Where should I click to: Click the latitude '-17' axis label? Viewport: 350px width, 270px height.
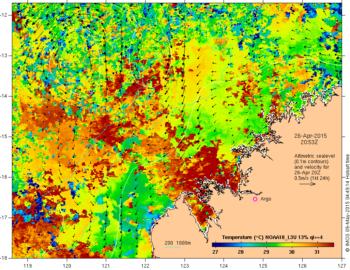tap(4, 218)
